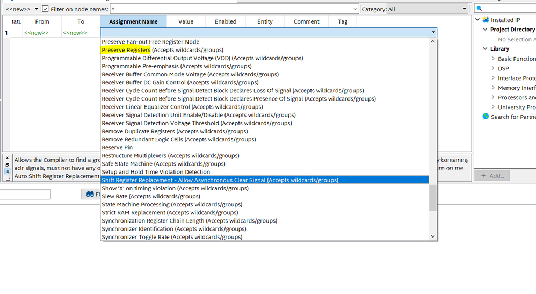The width and height of the screenshot is (536, 294).
Task: Click the To column header
Action: [81, 21]
